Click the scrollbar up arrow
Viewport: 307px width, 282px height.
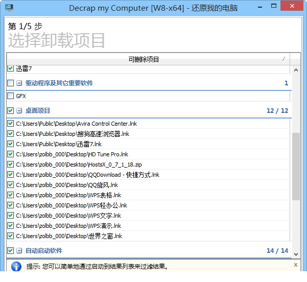tap(296, 70)
